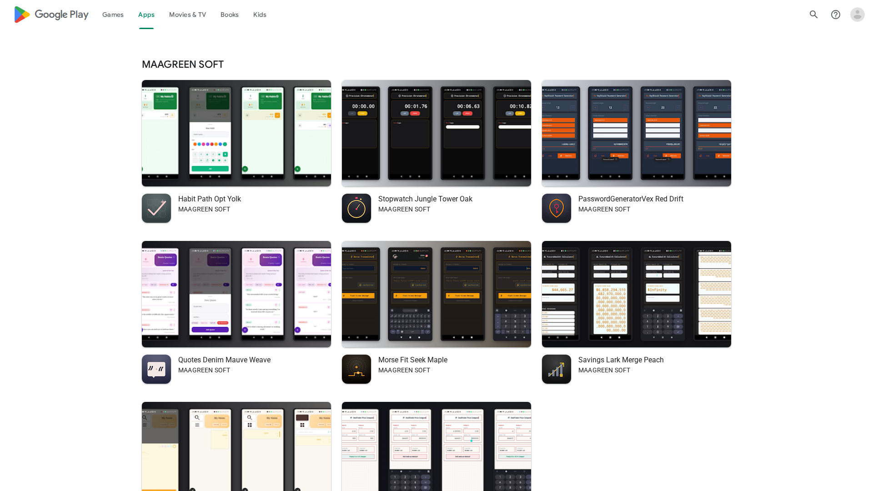The width and height of the screenshot is (873, 491).
Task: Go to the Games tab
Action: point(113,15)
